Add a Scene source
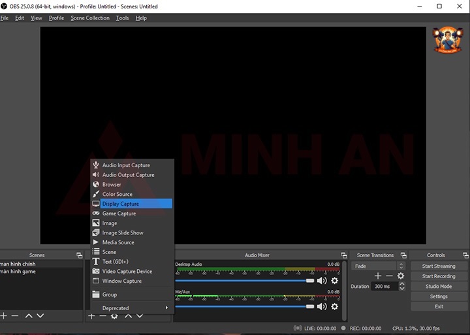470x335 pixels. [x=132, y=252]
